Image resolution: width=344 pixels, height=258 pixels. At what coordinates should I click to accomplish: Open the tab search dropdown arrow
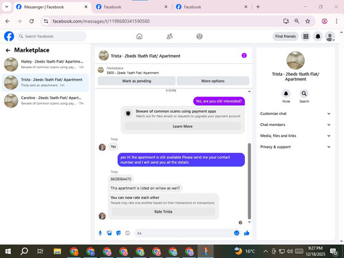tap(7, 7)
